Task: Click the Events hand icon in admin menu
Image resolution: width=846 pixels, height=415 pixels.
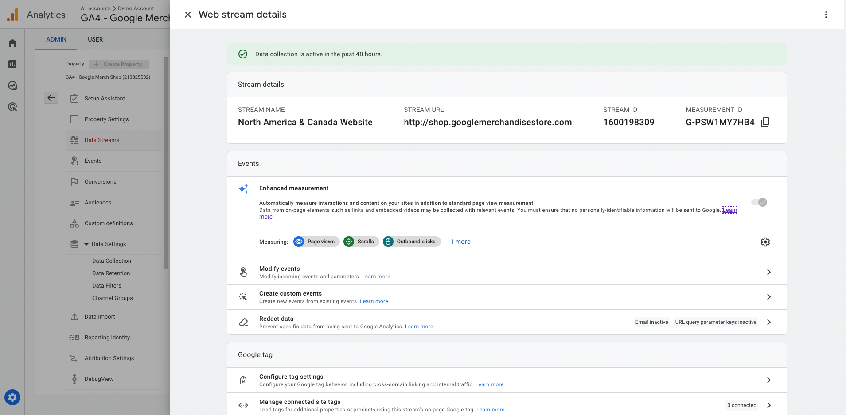Action: [74, 161]
